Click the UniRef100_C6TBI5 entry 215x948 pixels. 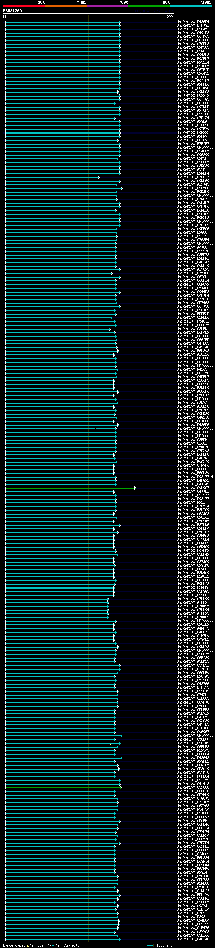point(193,70)
